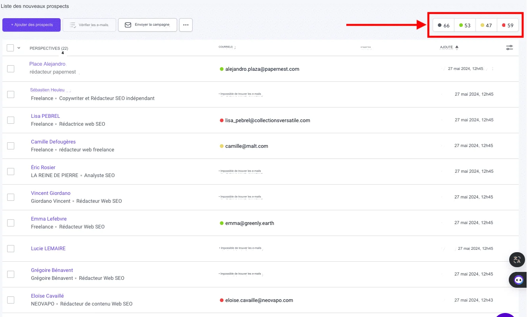529x317 pixels.
Task: Select checkbox for Camille Defougères row
Action: 11,146
